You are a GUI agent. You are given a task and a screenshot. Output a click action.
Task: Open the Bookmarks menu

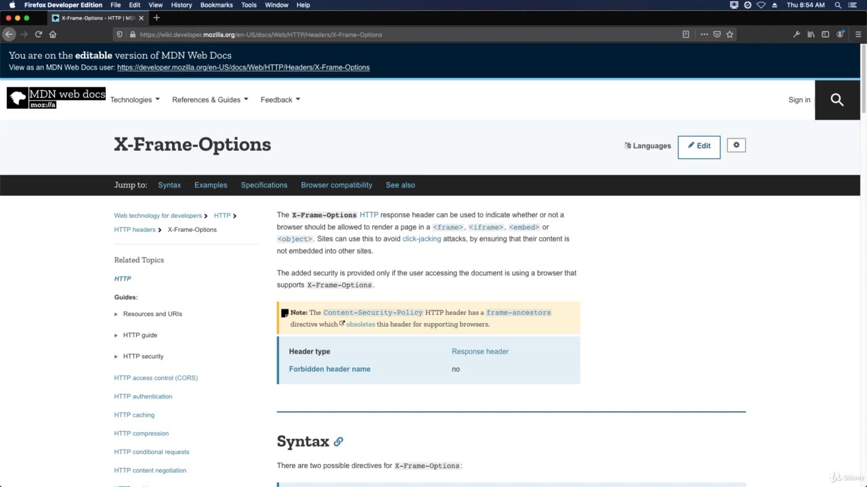(217, 5)
